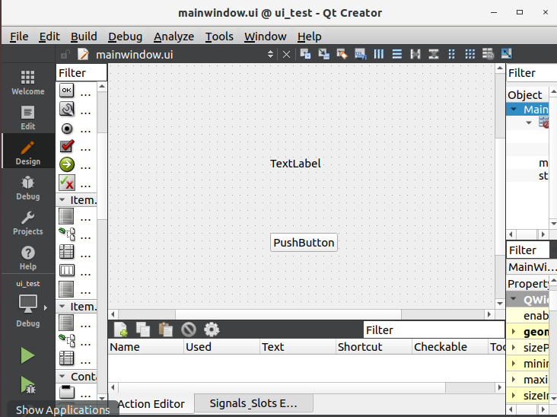This screenshot has height=417, width=557.
Task: Click Action Editor Filter field
Action: point(434,330)
